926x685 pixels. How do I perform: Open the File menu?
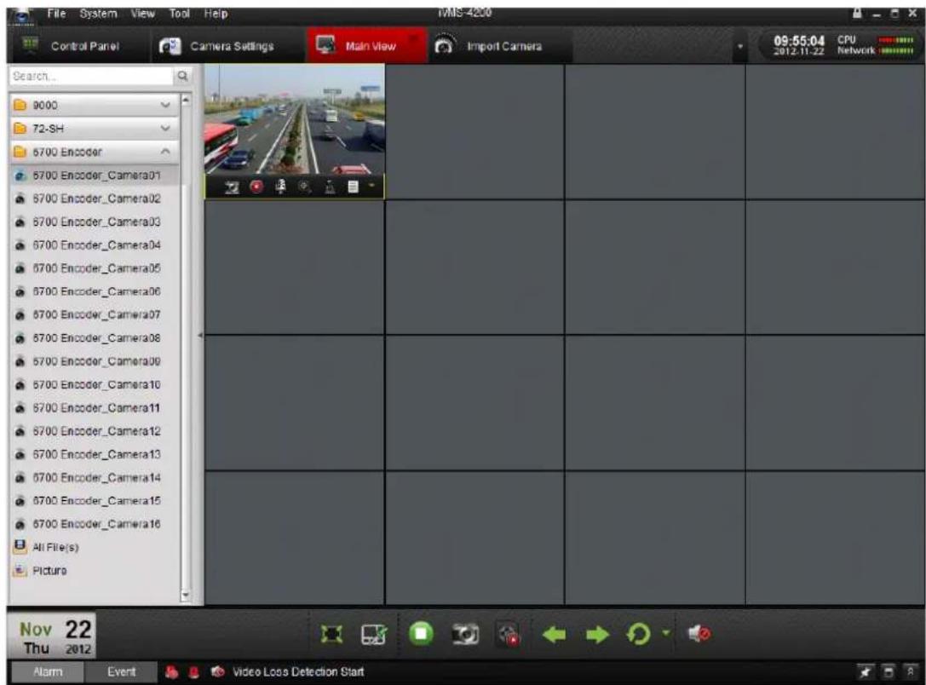[56, 13]
